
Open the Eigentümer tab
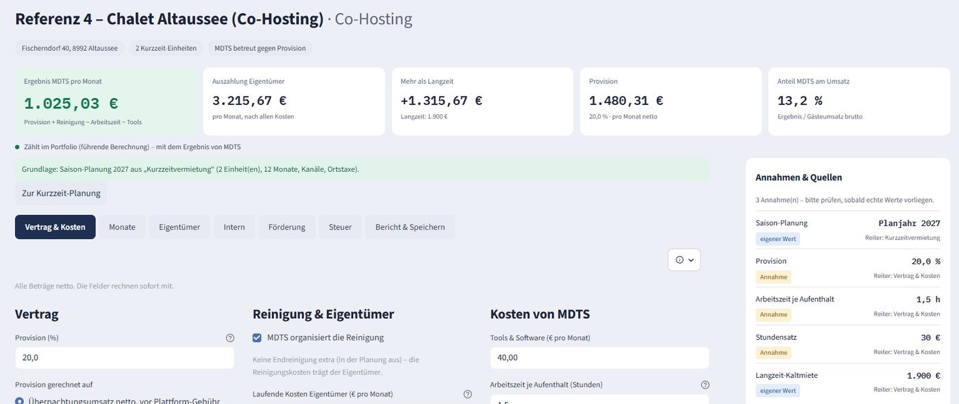pos(179,227)
